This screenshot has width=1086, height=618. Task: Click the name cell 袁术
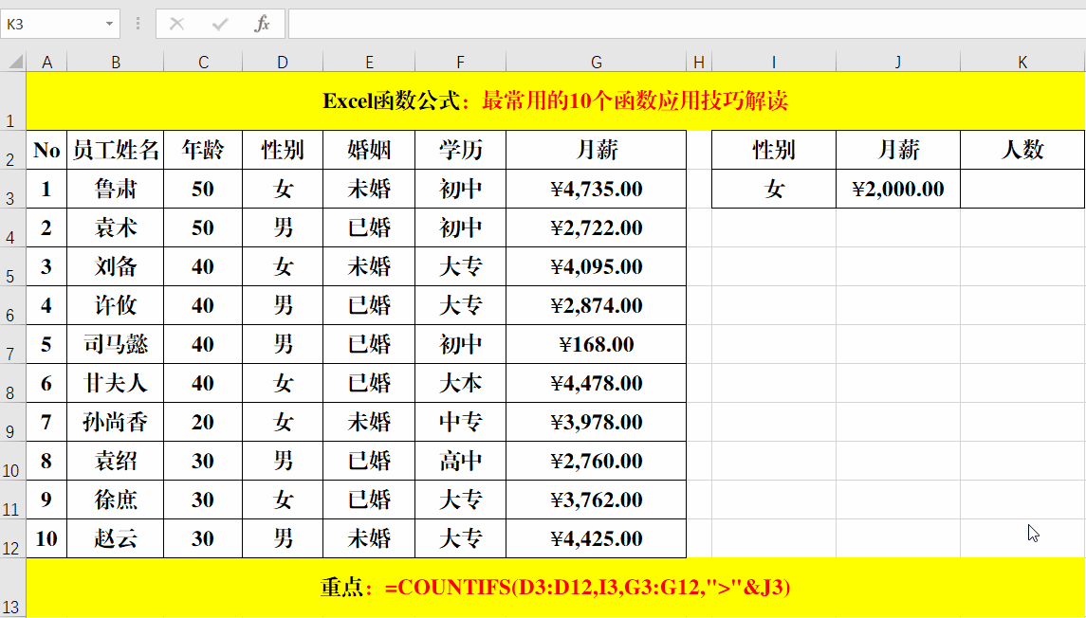click(115, 227)
